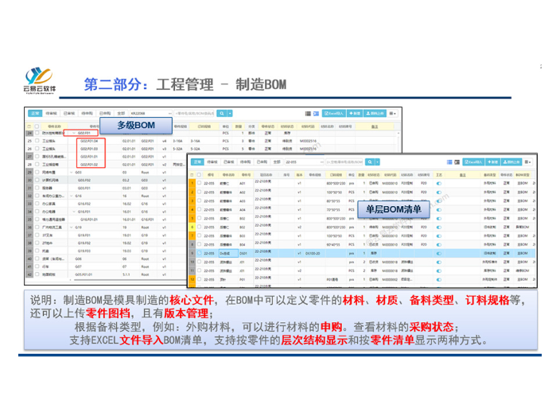Check row 25 checkbox in multi-level window

coord(37,141)
